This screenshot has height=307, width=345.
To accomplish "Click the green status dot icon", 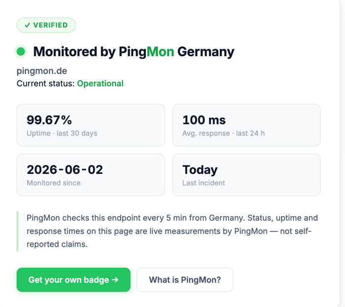I will [x=21, y=52].
